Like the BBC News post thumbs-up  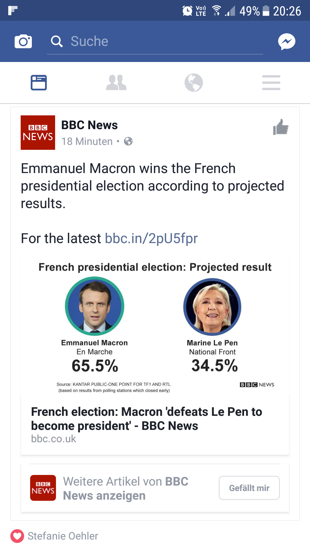(281, 127)
